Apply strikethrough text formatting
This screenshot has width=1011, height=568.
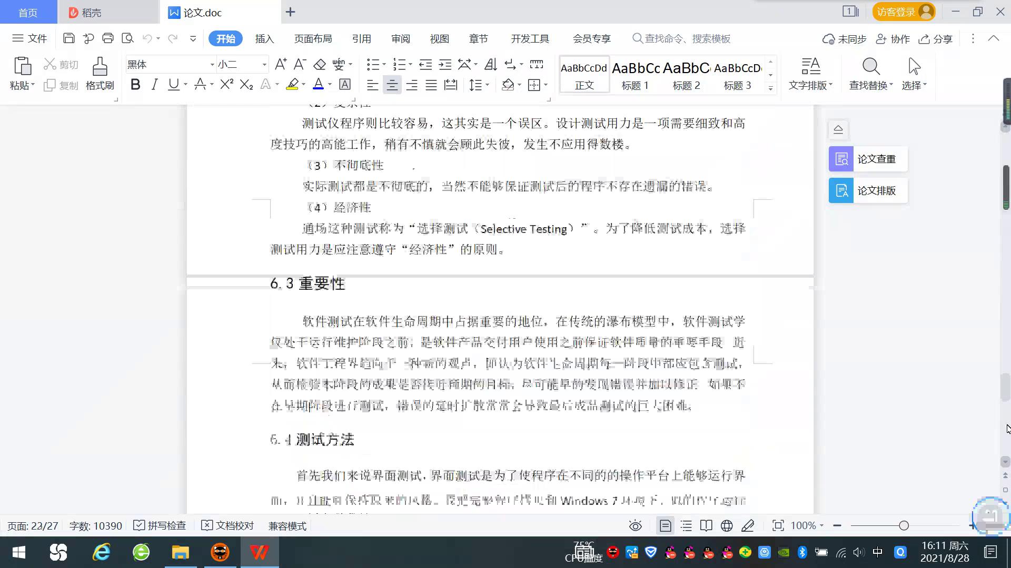pyautogui.click(x=200, y=85)
